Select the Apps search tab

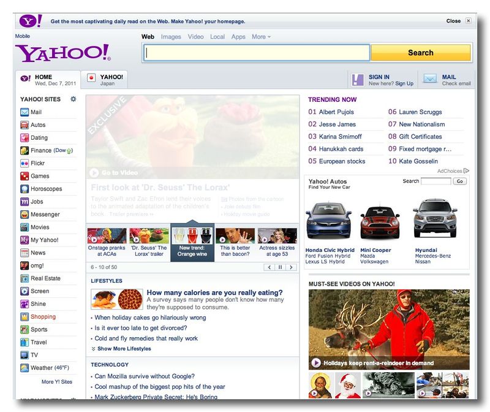(238, 37)
